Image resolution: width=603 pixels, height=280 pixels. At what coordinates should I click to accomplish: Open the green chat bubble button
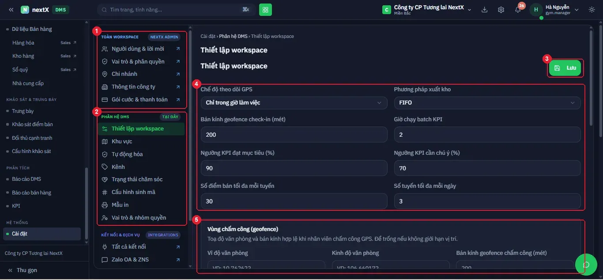click(x=586, y=265)
